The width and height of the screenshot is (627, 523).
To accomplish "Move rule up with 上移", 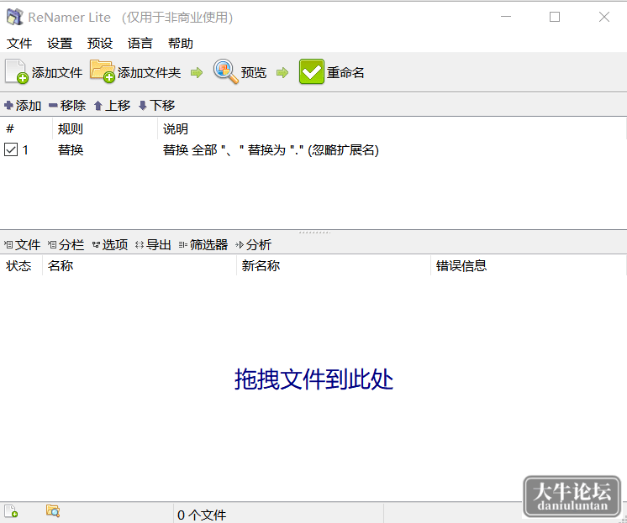I will point(113,106).
